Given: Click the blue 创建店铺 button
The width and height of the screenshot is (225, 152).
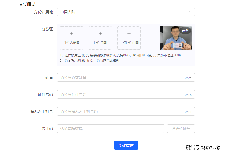Looking at the screenshot, I should [x=126, y=145].
